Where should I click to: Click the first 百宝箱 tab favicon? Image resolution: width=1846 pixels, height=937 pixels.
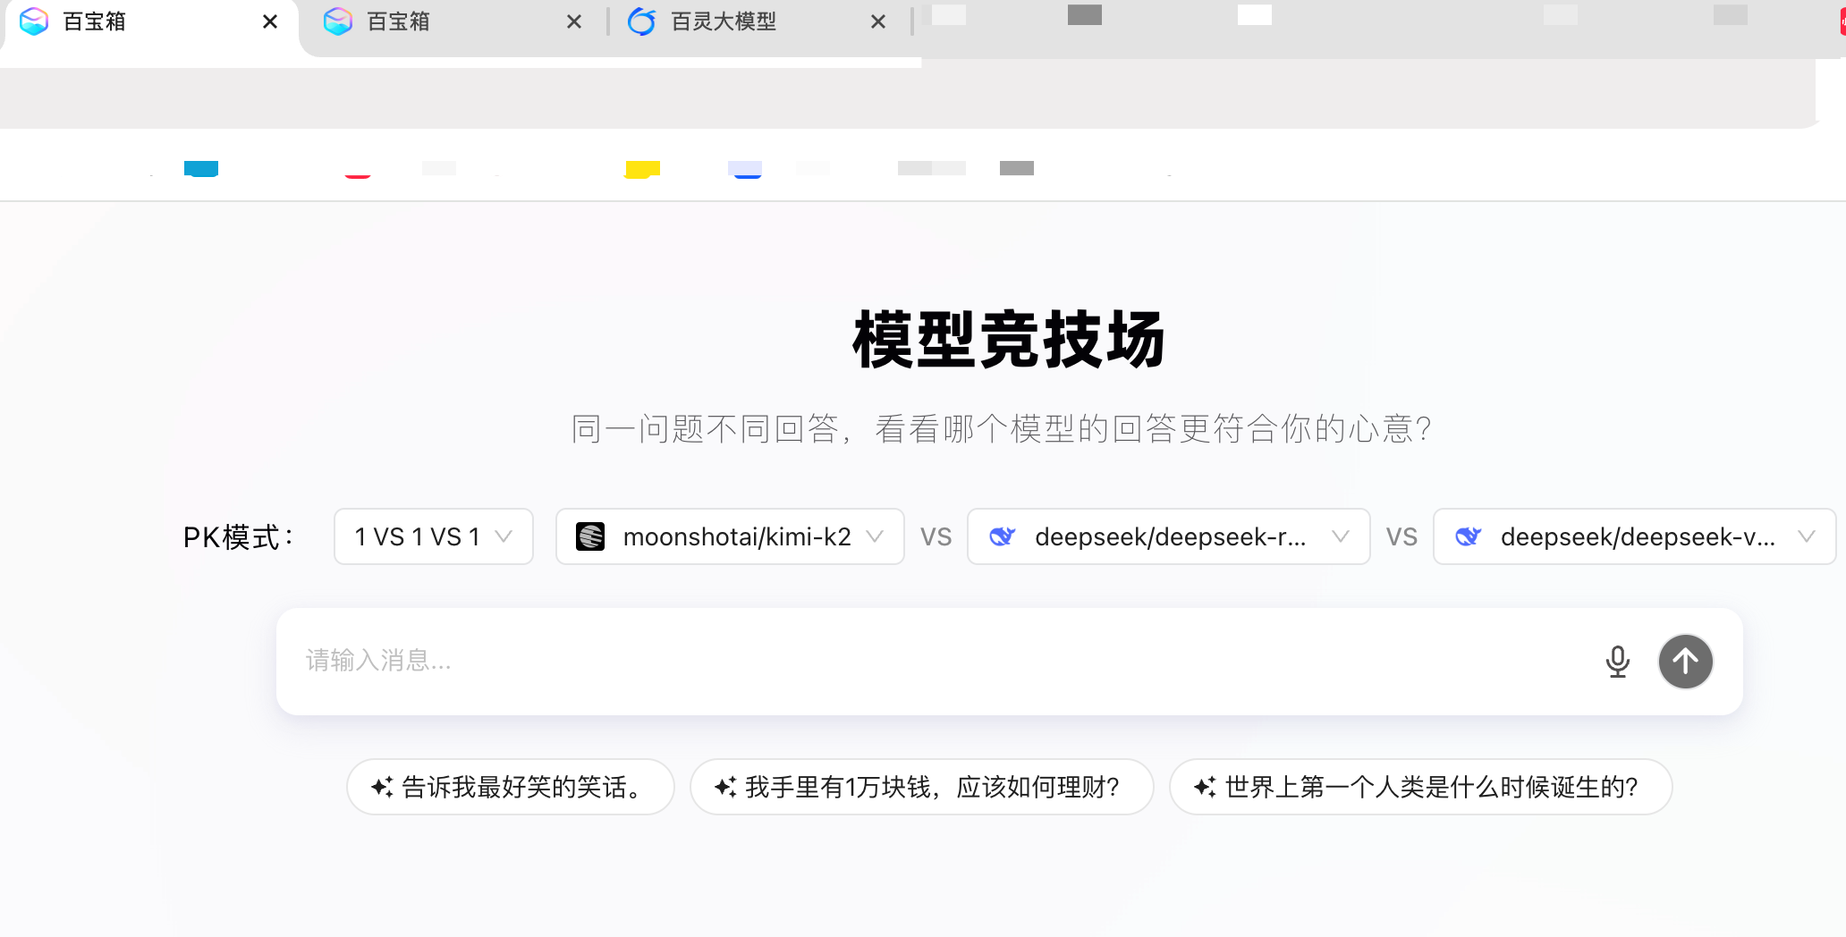click(x=34, y=21)
